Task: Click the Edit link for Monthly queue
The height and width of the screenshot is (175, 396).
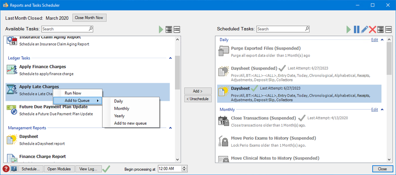Action: [x=374, y=109]
